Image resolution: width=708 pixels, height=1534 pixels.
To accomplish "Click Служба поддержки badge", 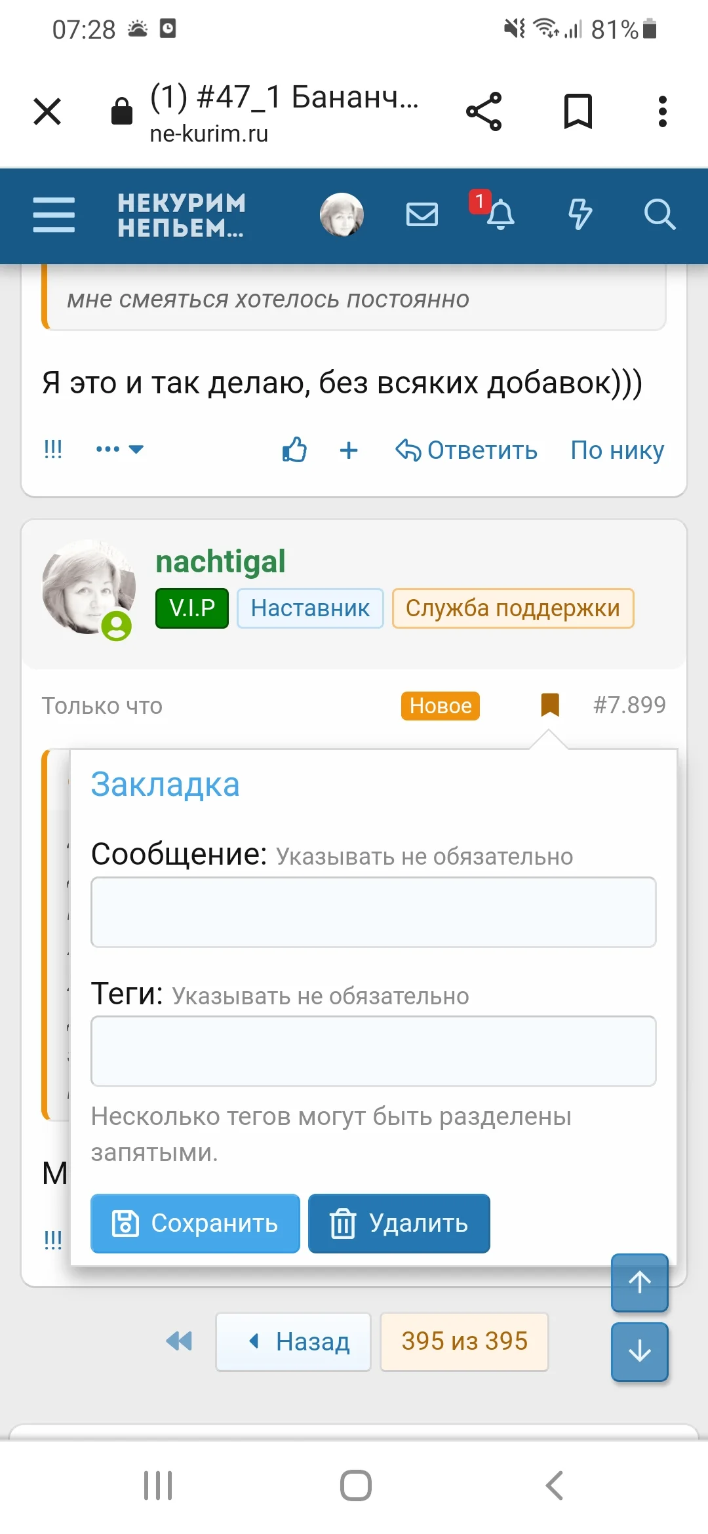I will pos(513,608).
